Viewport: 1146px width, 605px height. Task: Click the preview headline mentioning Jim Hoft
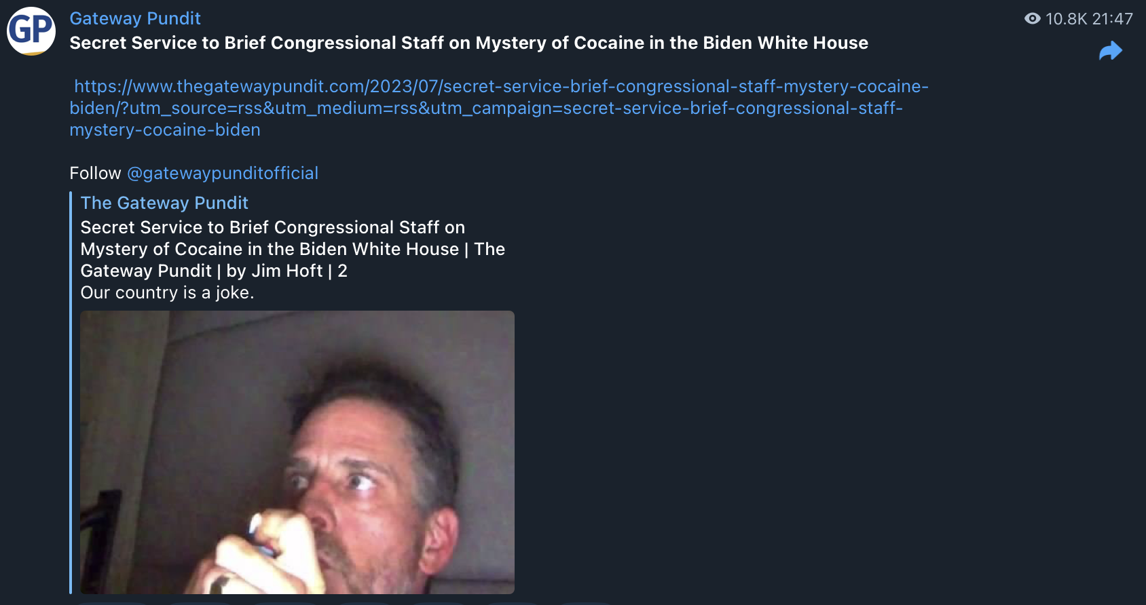tap(214, 271)
